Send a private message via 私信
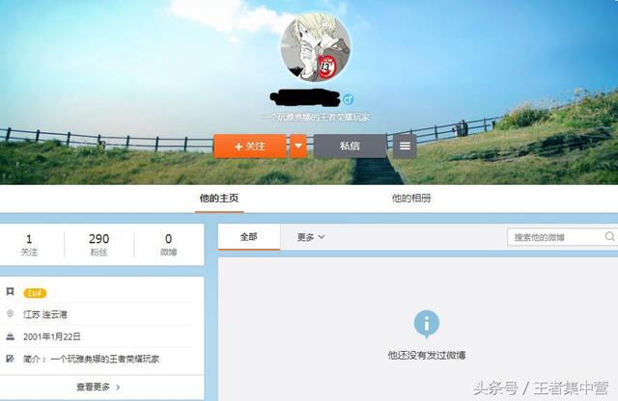Screen dimensions: 618x401 coord(350,147)
